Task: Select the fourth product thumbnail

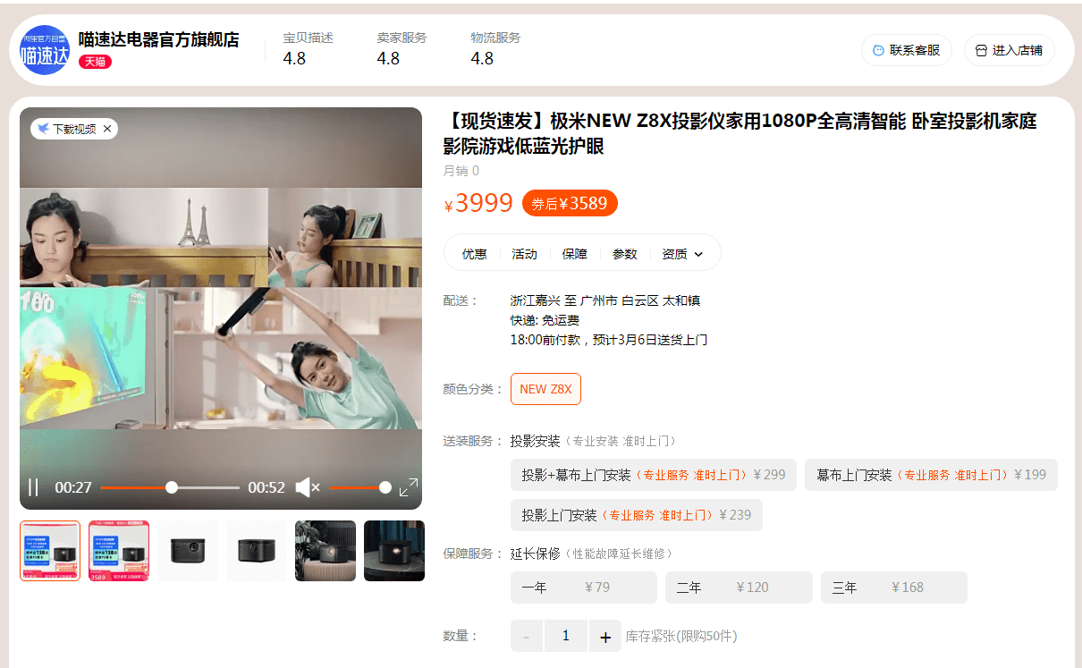Action: [x=257, y=551]
